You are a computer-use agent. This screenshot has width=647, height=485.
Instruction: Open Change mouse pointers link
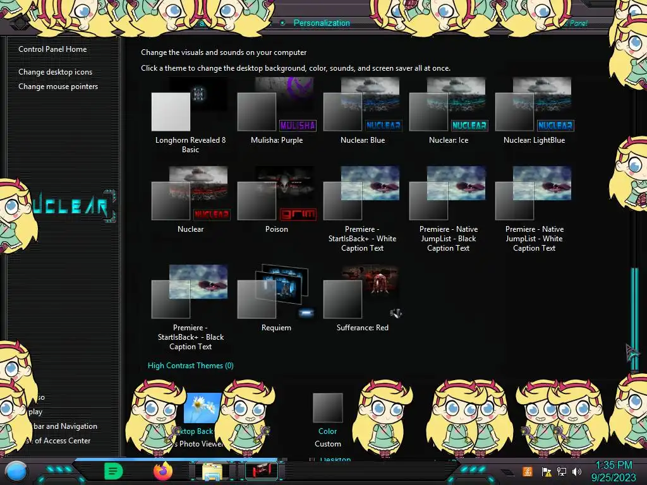(58, 86)
